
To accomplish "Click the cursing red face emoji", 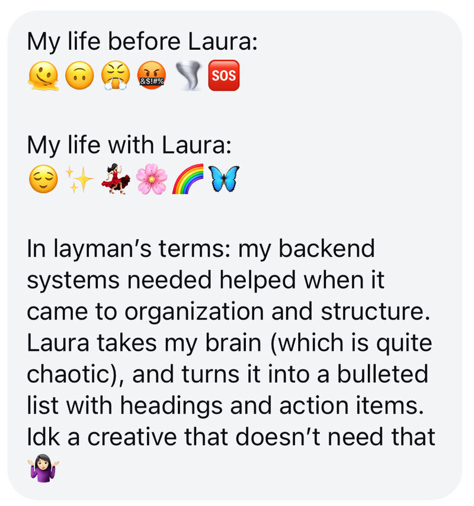I will tap(152, 75).
